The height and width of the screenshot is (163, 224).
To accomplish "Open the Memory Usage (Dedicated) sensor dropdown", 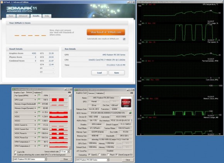I will pos(35,104).
